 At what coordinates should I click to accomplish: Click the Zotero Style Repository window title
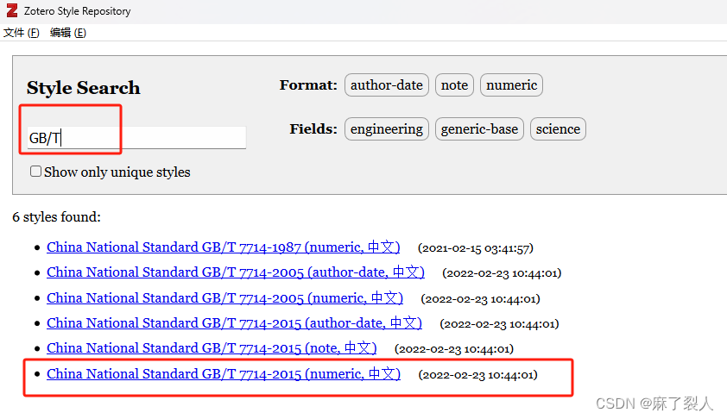[77, 11]
